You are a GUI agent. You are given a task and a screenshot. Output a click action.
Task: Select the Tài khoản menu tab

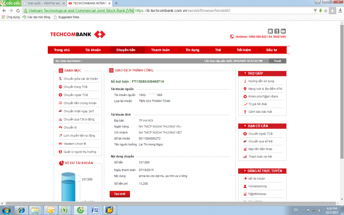[x=93, y=50]
